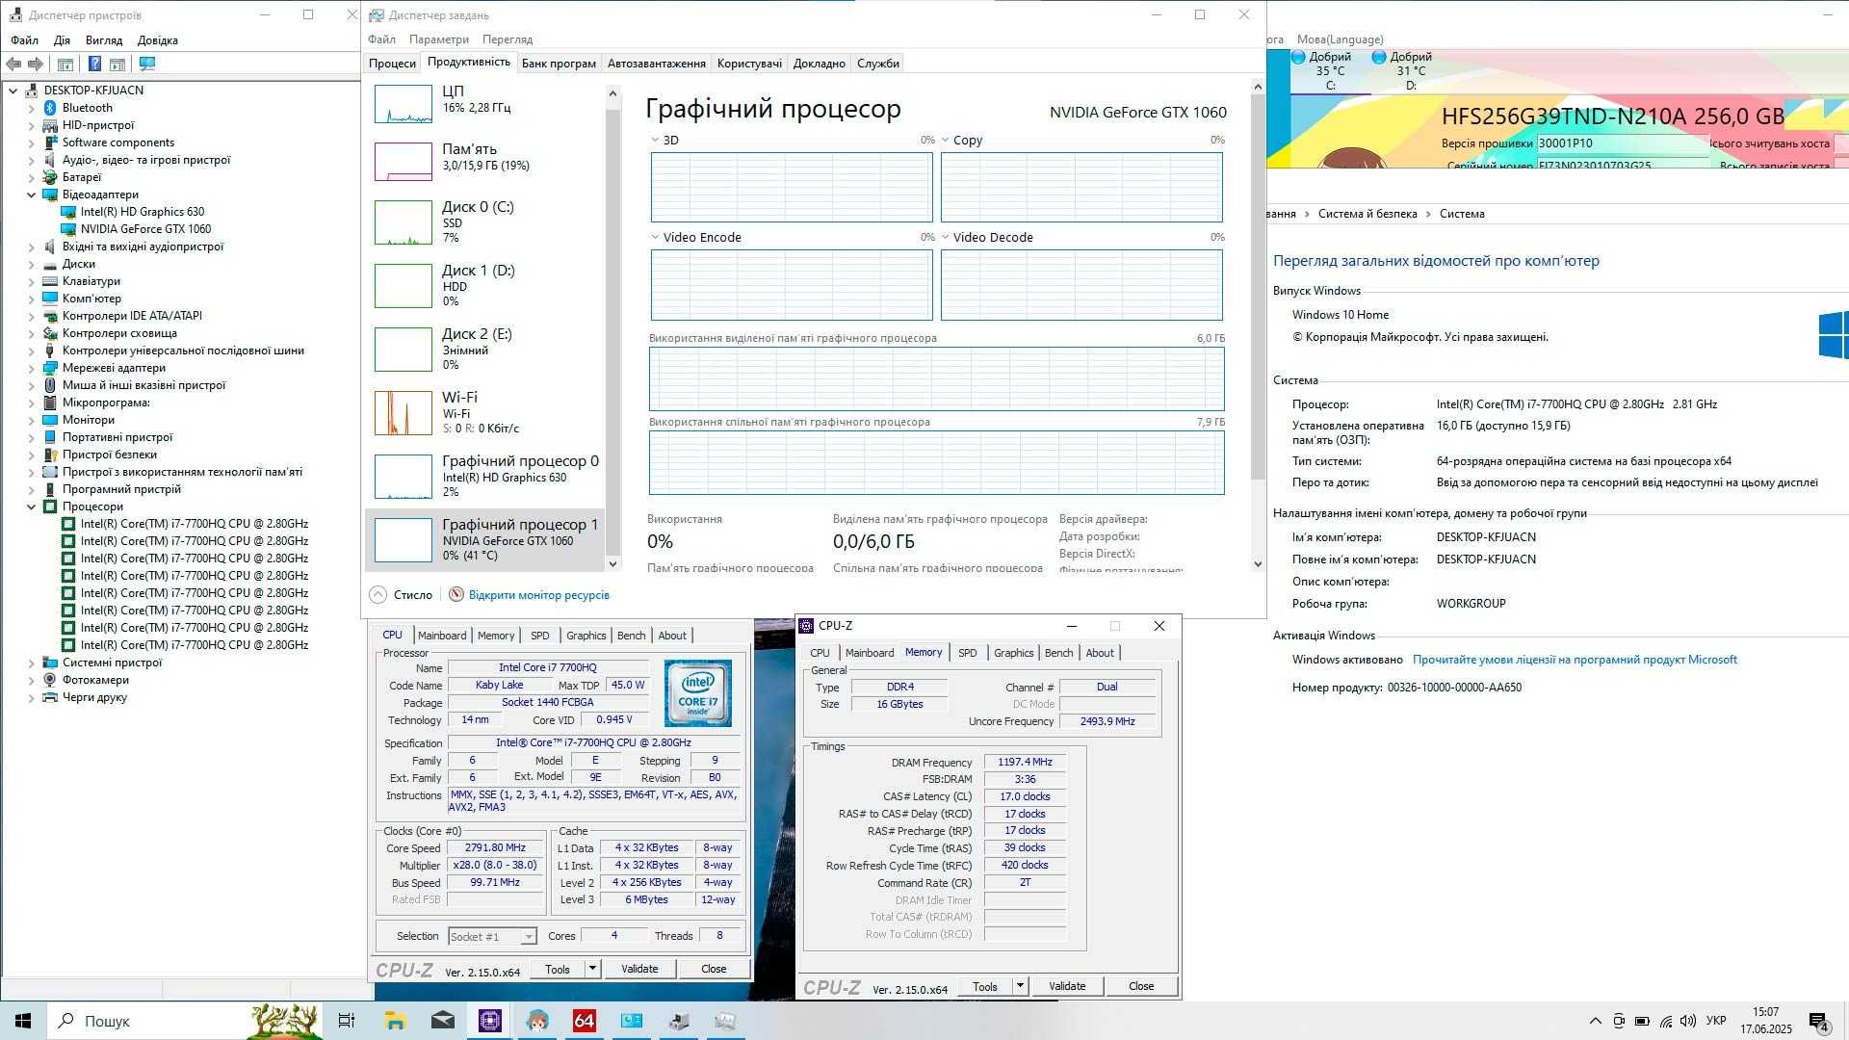Click Відкрити монітор ресурсів link

coord(539,595)
